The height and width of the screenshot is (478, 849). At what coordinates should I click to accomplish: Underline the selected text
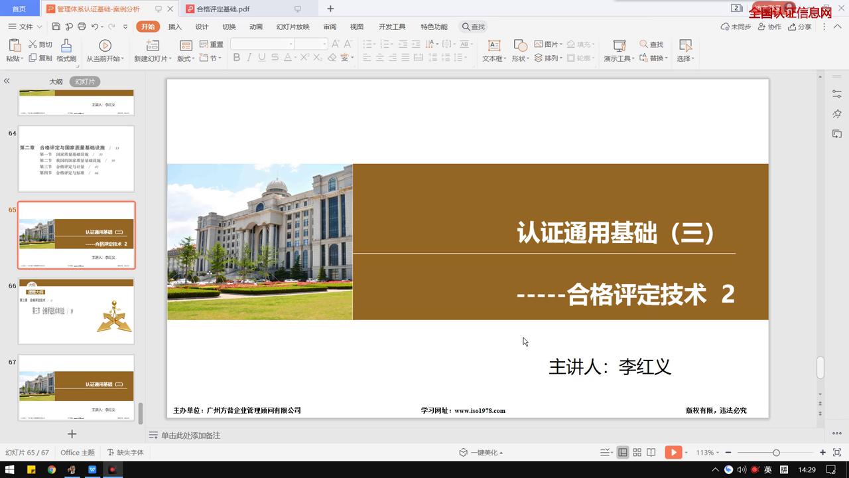coord(262,58)
